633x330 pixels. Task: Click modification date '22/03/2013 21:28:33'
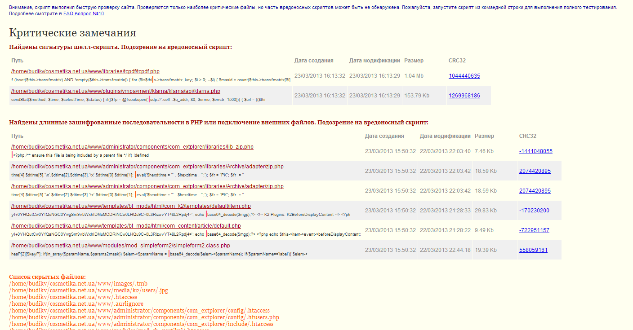coord(445,211)
